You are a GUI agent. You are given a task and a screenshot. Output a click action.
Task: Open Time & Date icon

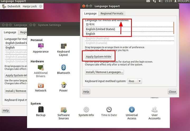tap(109, 110)
